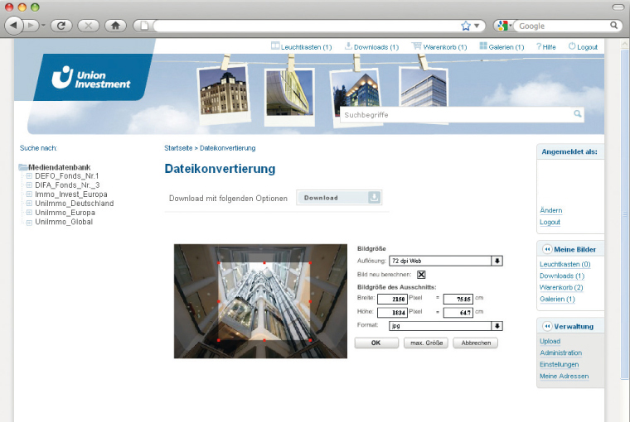Open the Format dropdown showing jpg

point(497,326)
